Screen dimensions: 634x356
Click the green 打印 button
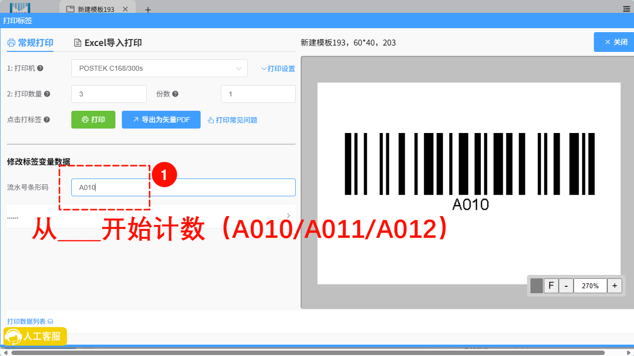[93, 120]
